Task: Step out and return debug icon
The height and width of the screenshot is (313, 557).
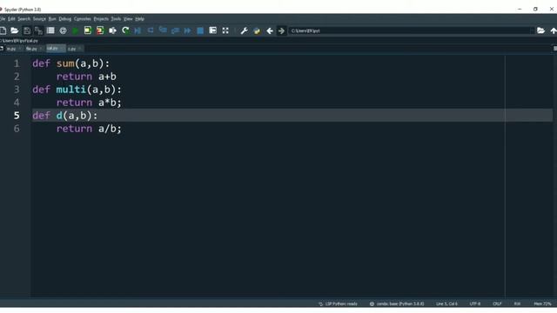Action: (x=175, y=31)
